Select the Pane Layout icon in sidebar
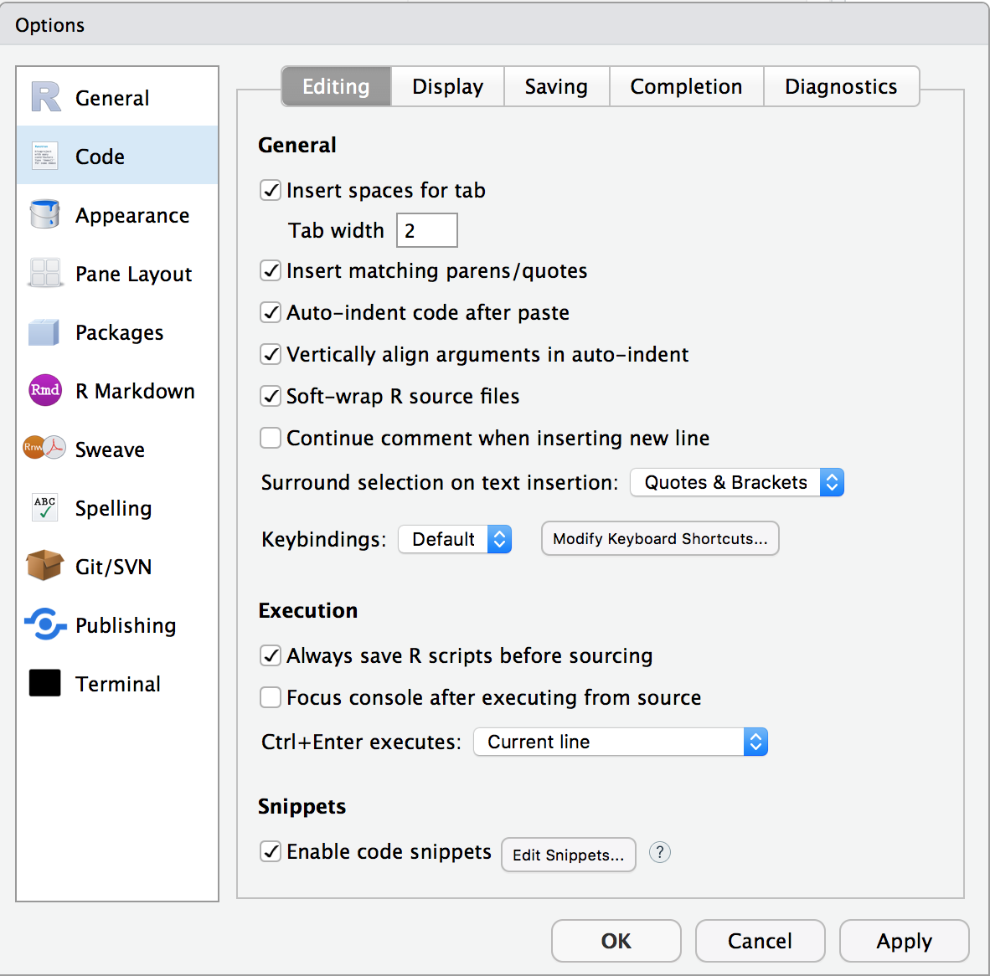The image size is (990, 976). (44, 273)
